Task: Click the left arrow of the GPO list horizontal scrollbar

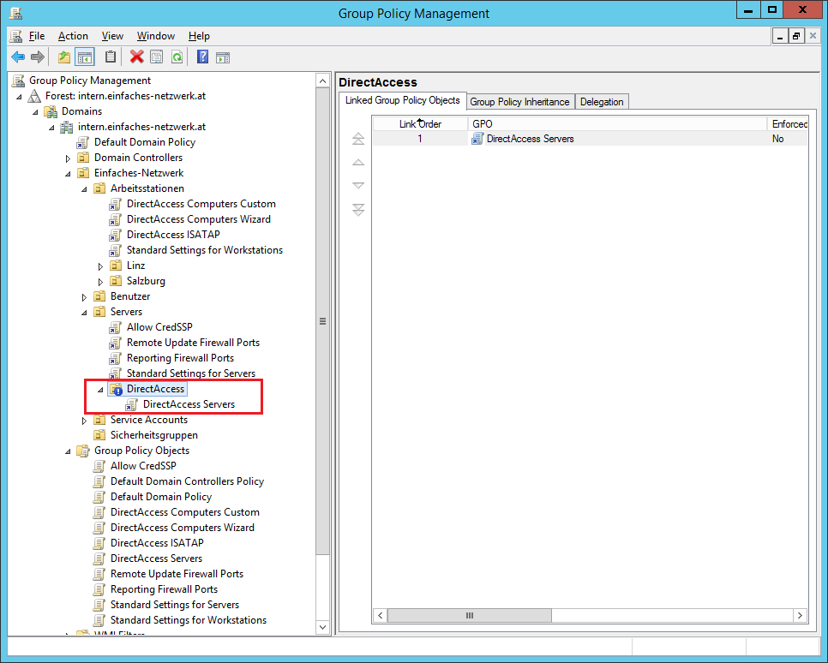Action: click(x=381, y=616)
